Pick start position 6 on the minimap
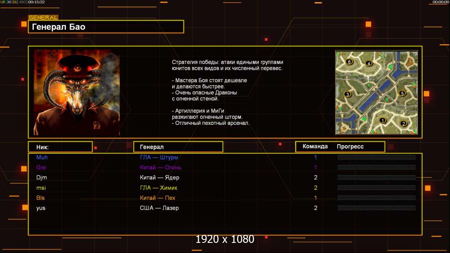This screenshot has height=253, width=450. [x=349, y=62]
